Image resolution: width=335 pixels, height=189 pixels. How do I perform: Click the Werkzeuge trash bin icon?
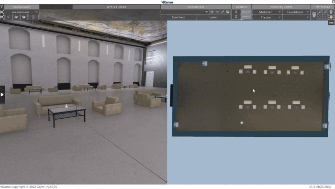coord(314,14)
